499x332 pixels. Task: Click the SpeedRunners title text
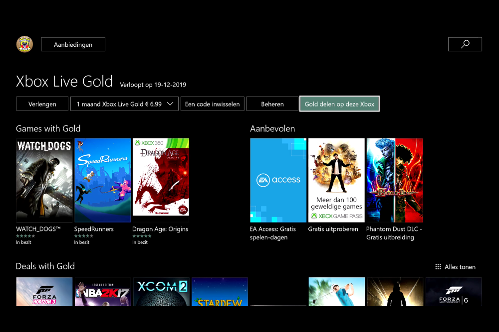pyautogui.click(x=94, y=229)
